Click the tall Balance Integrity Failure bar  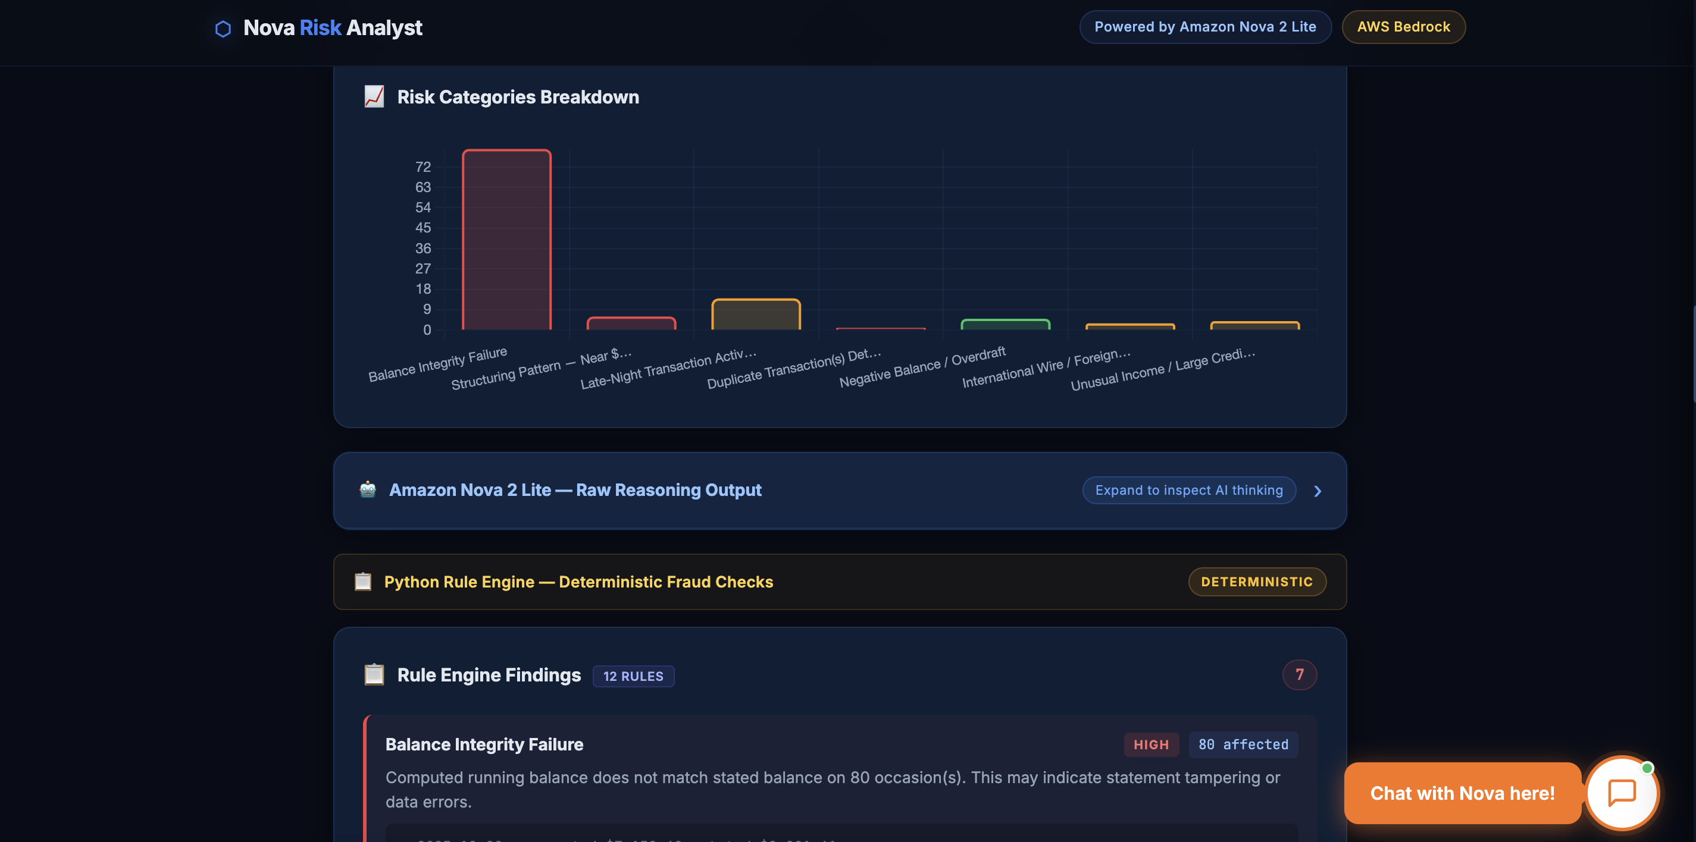506,240
